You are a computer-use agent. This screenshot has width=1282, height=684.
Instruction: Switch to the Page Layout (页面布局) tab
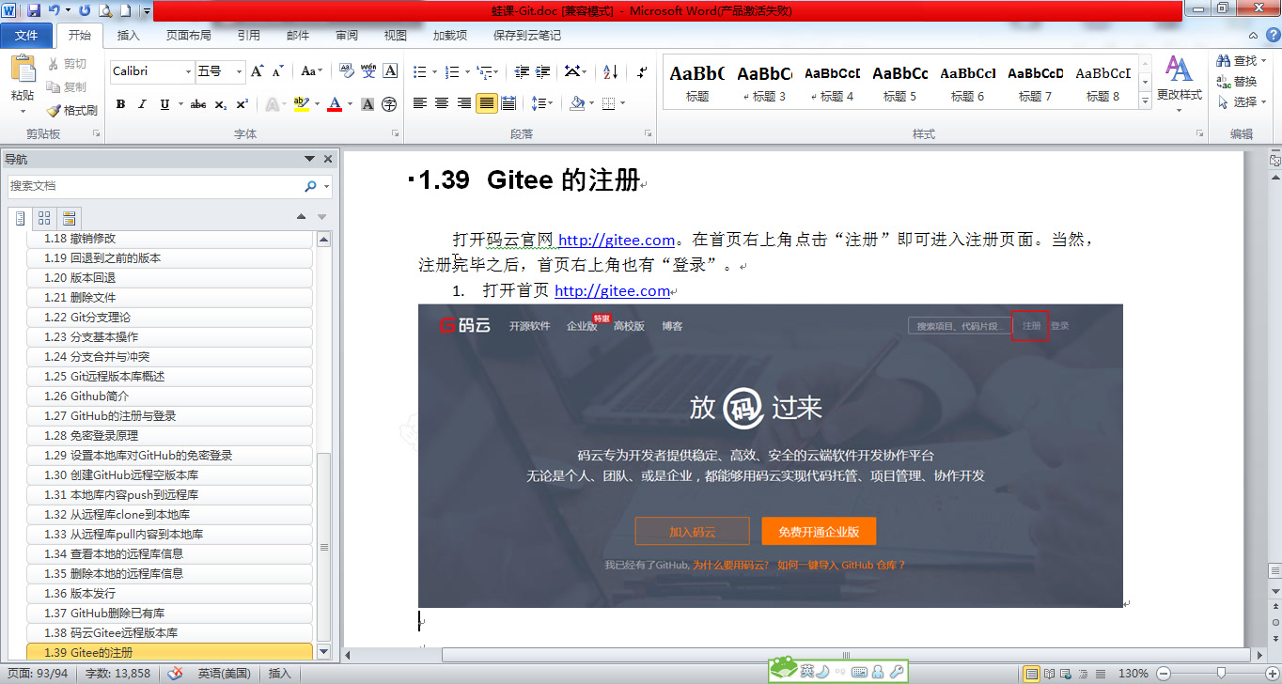(188, 36)
